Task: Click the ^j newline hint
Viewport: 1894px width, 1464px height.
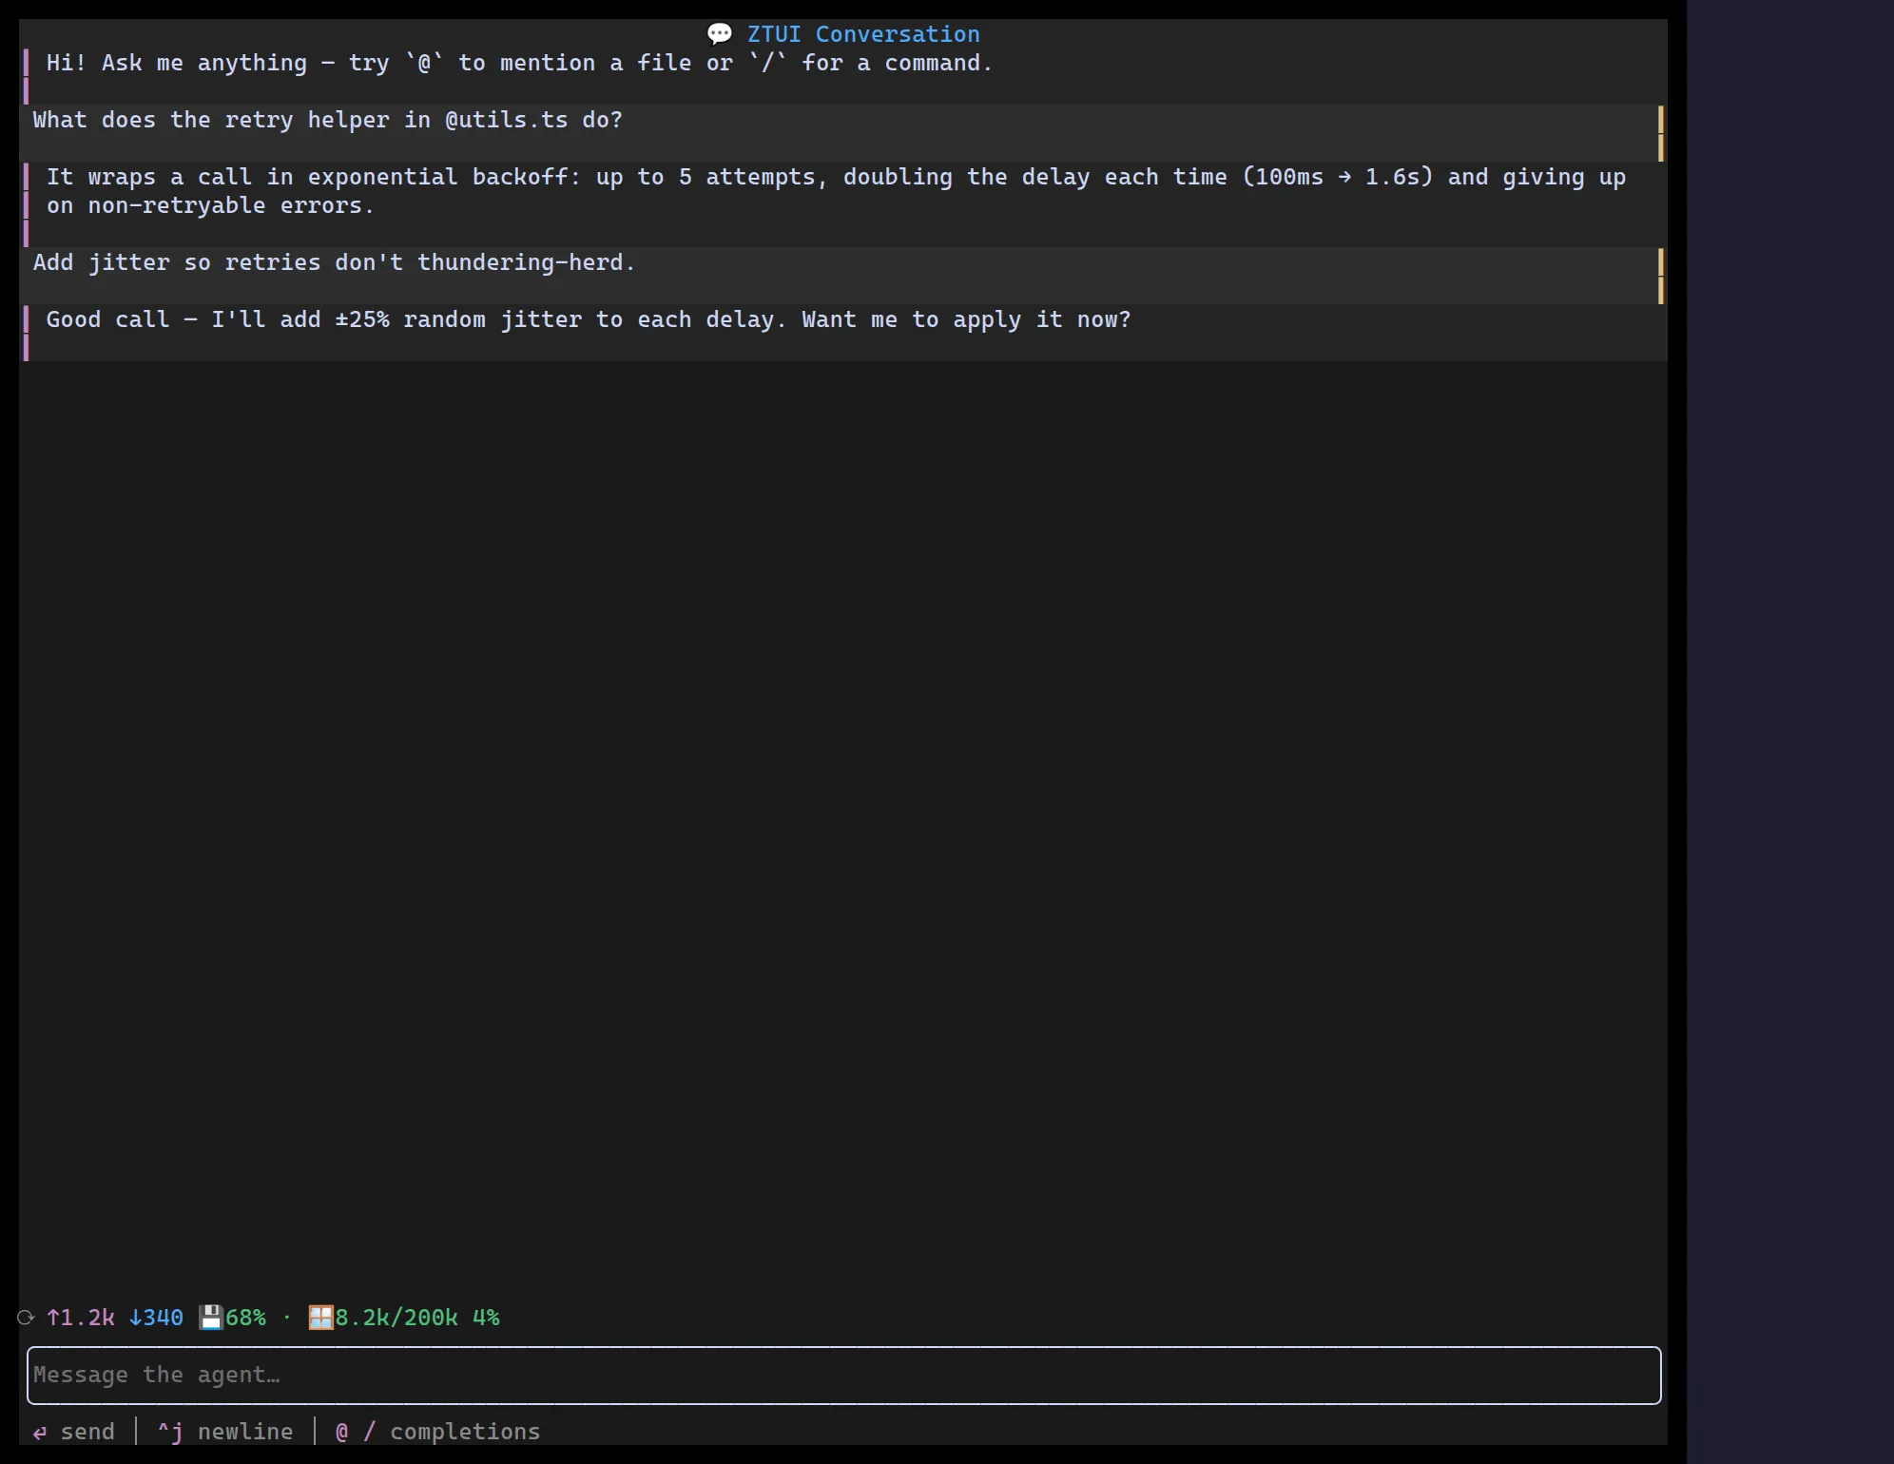Action: 225,1432
